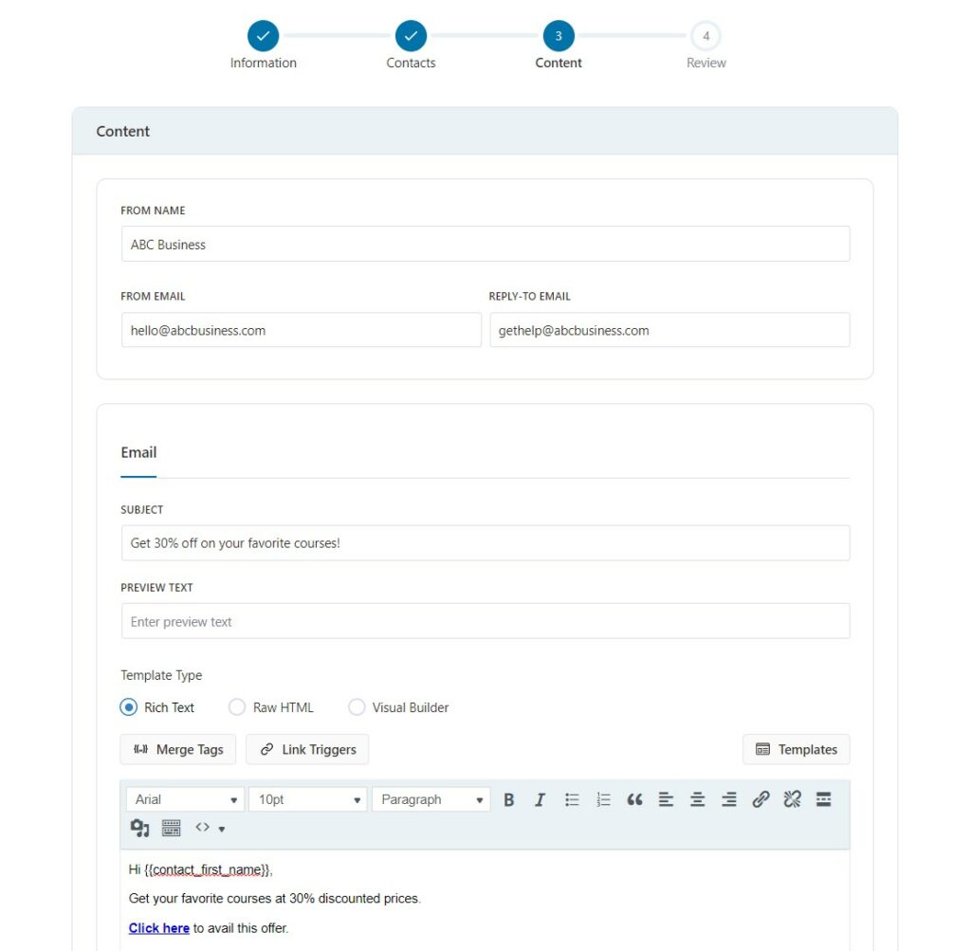This screenshot has width=971, height=951.
Task: Edit the Reply-To Email field
Action: [x=669, y=330]
